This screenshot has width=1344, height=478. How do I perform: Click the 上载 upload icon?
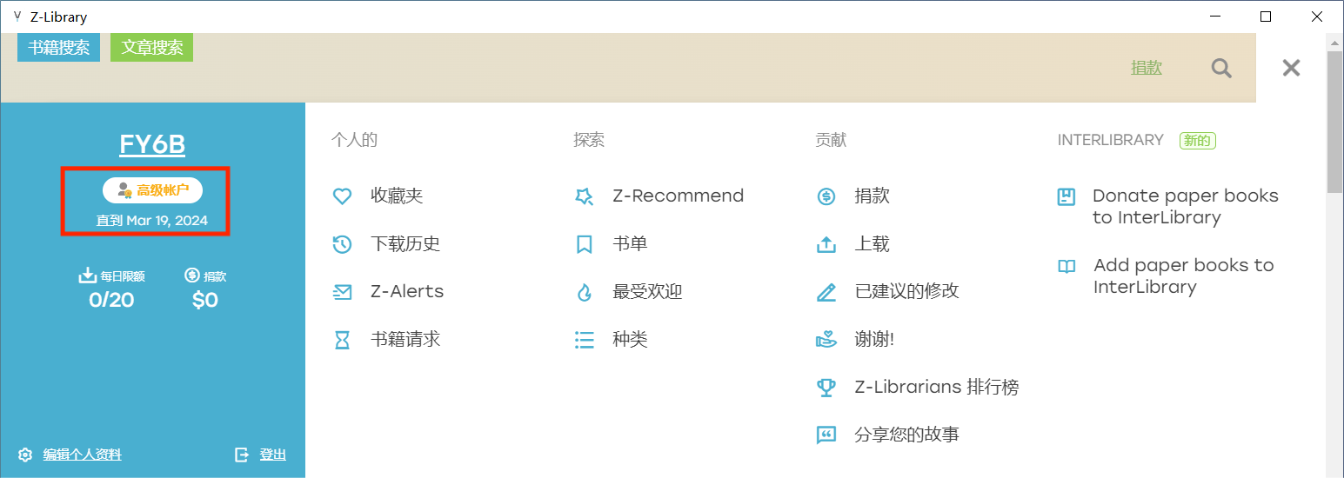tap(826, 244)
